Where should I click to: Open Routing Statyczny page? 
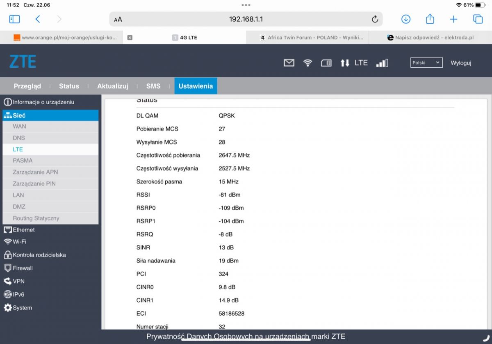tap(50, 218)
